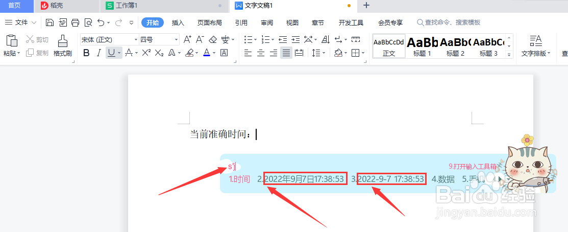Switch to 工作簿1 document tab
Screen dimensions: 568x232
[164, 6]
